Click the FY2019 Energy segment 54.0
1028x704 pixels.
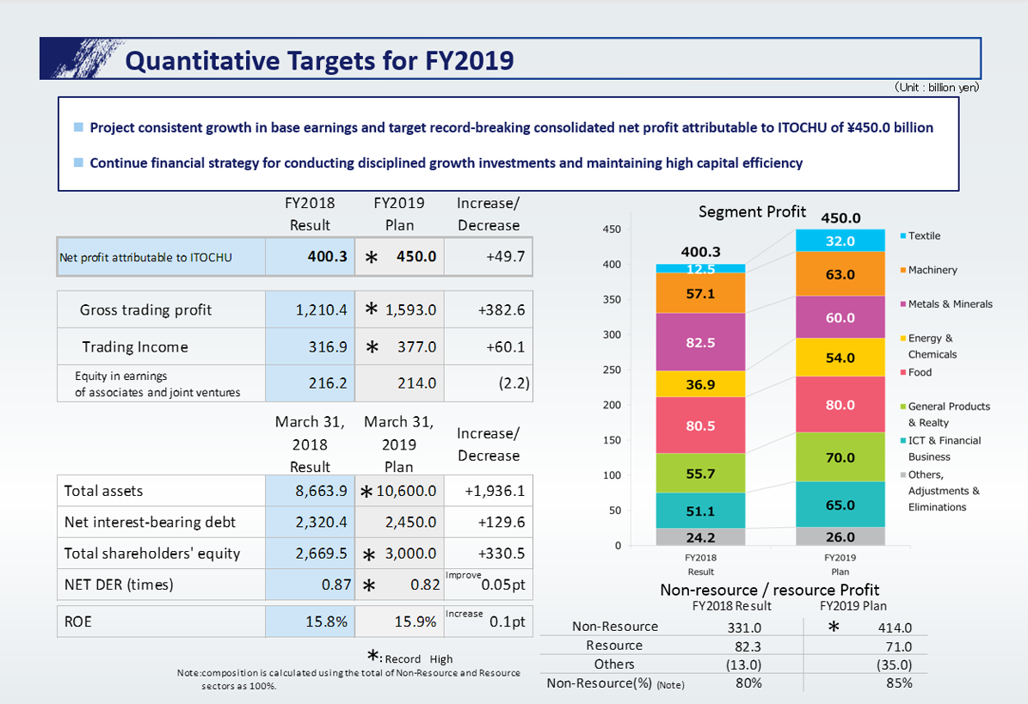pos(840,358)
